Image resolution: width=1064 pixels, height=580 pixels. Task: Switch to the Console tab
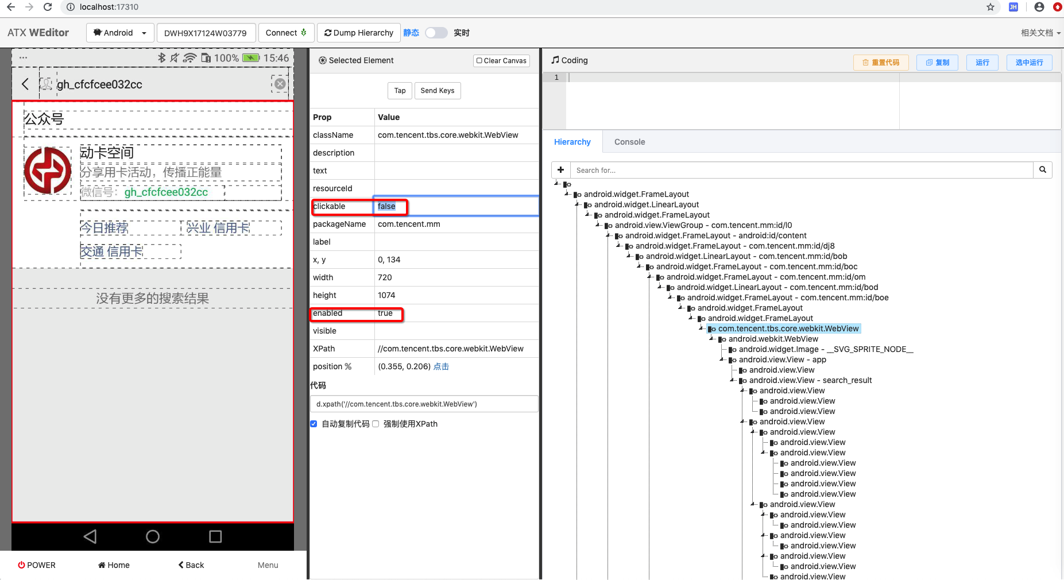point(630,142)
